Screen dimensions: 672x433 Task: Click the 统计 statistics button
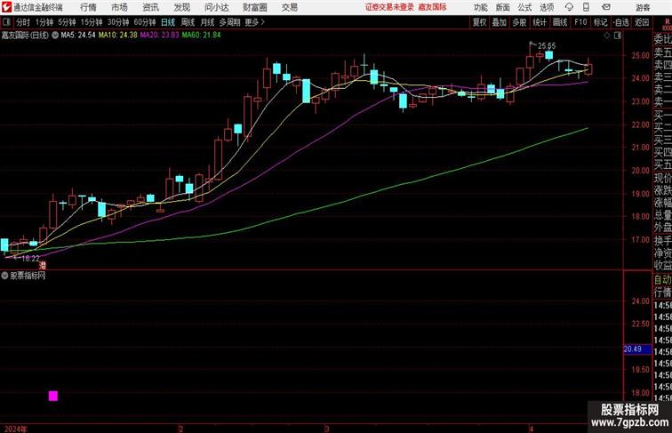point(540,22)
